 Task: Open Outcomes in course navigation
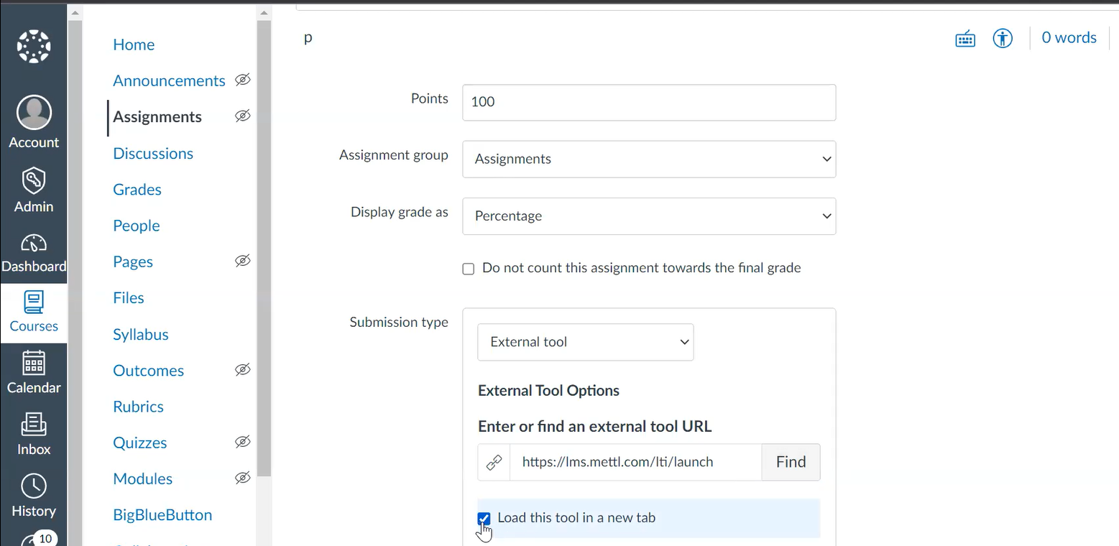click(148, 371)
